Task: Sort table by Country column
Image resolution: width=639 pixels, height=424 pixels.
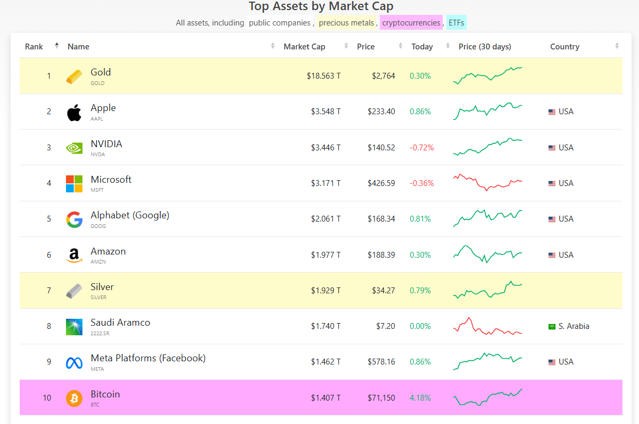Action: click(x=565, y=47)
